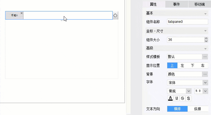
Task: Open the 移动端 tab
Action: [199, 4]
